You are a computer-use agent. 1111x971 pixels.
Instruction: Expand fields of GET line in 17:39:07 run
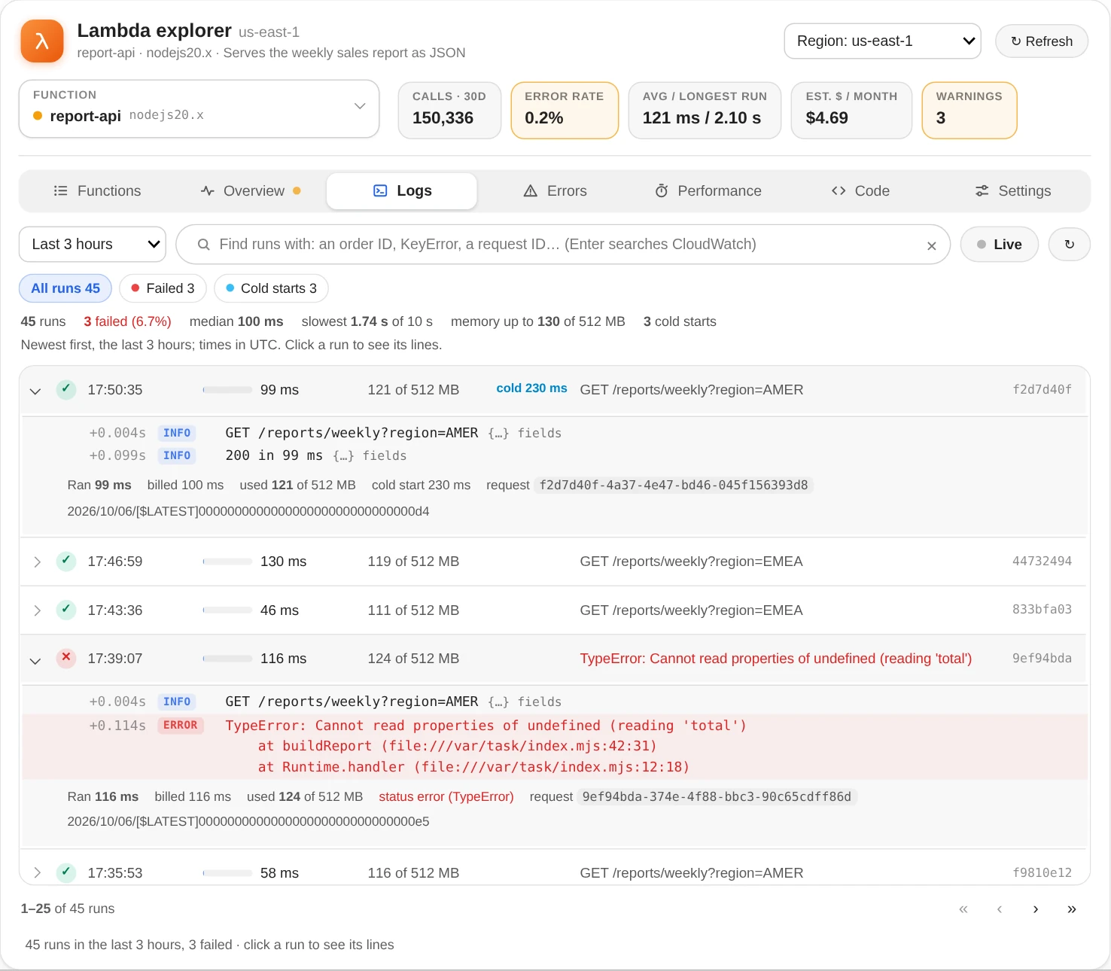click(525, 702)
